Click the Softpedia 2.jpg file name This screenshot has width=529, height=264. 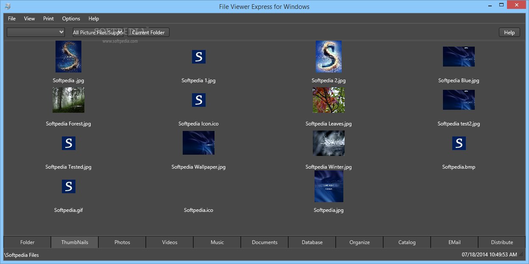(x=329, y=81)
